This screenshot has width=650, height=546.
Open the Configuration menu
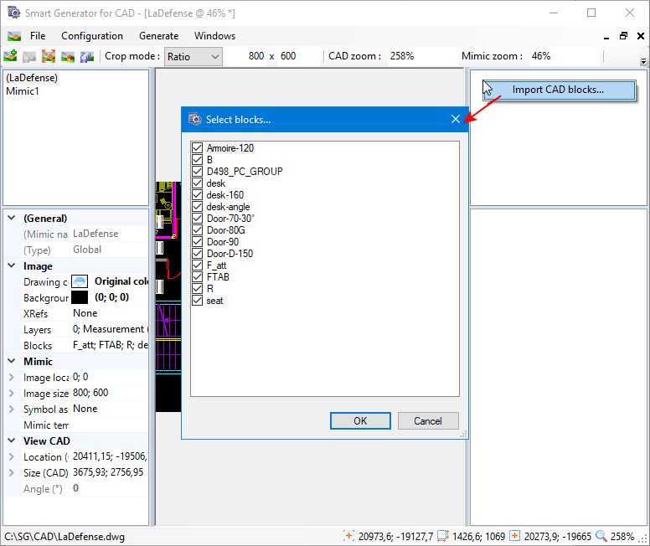click(92, 36)
